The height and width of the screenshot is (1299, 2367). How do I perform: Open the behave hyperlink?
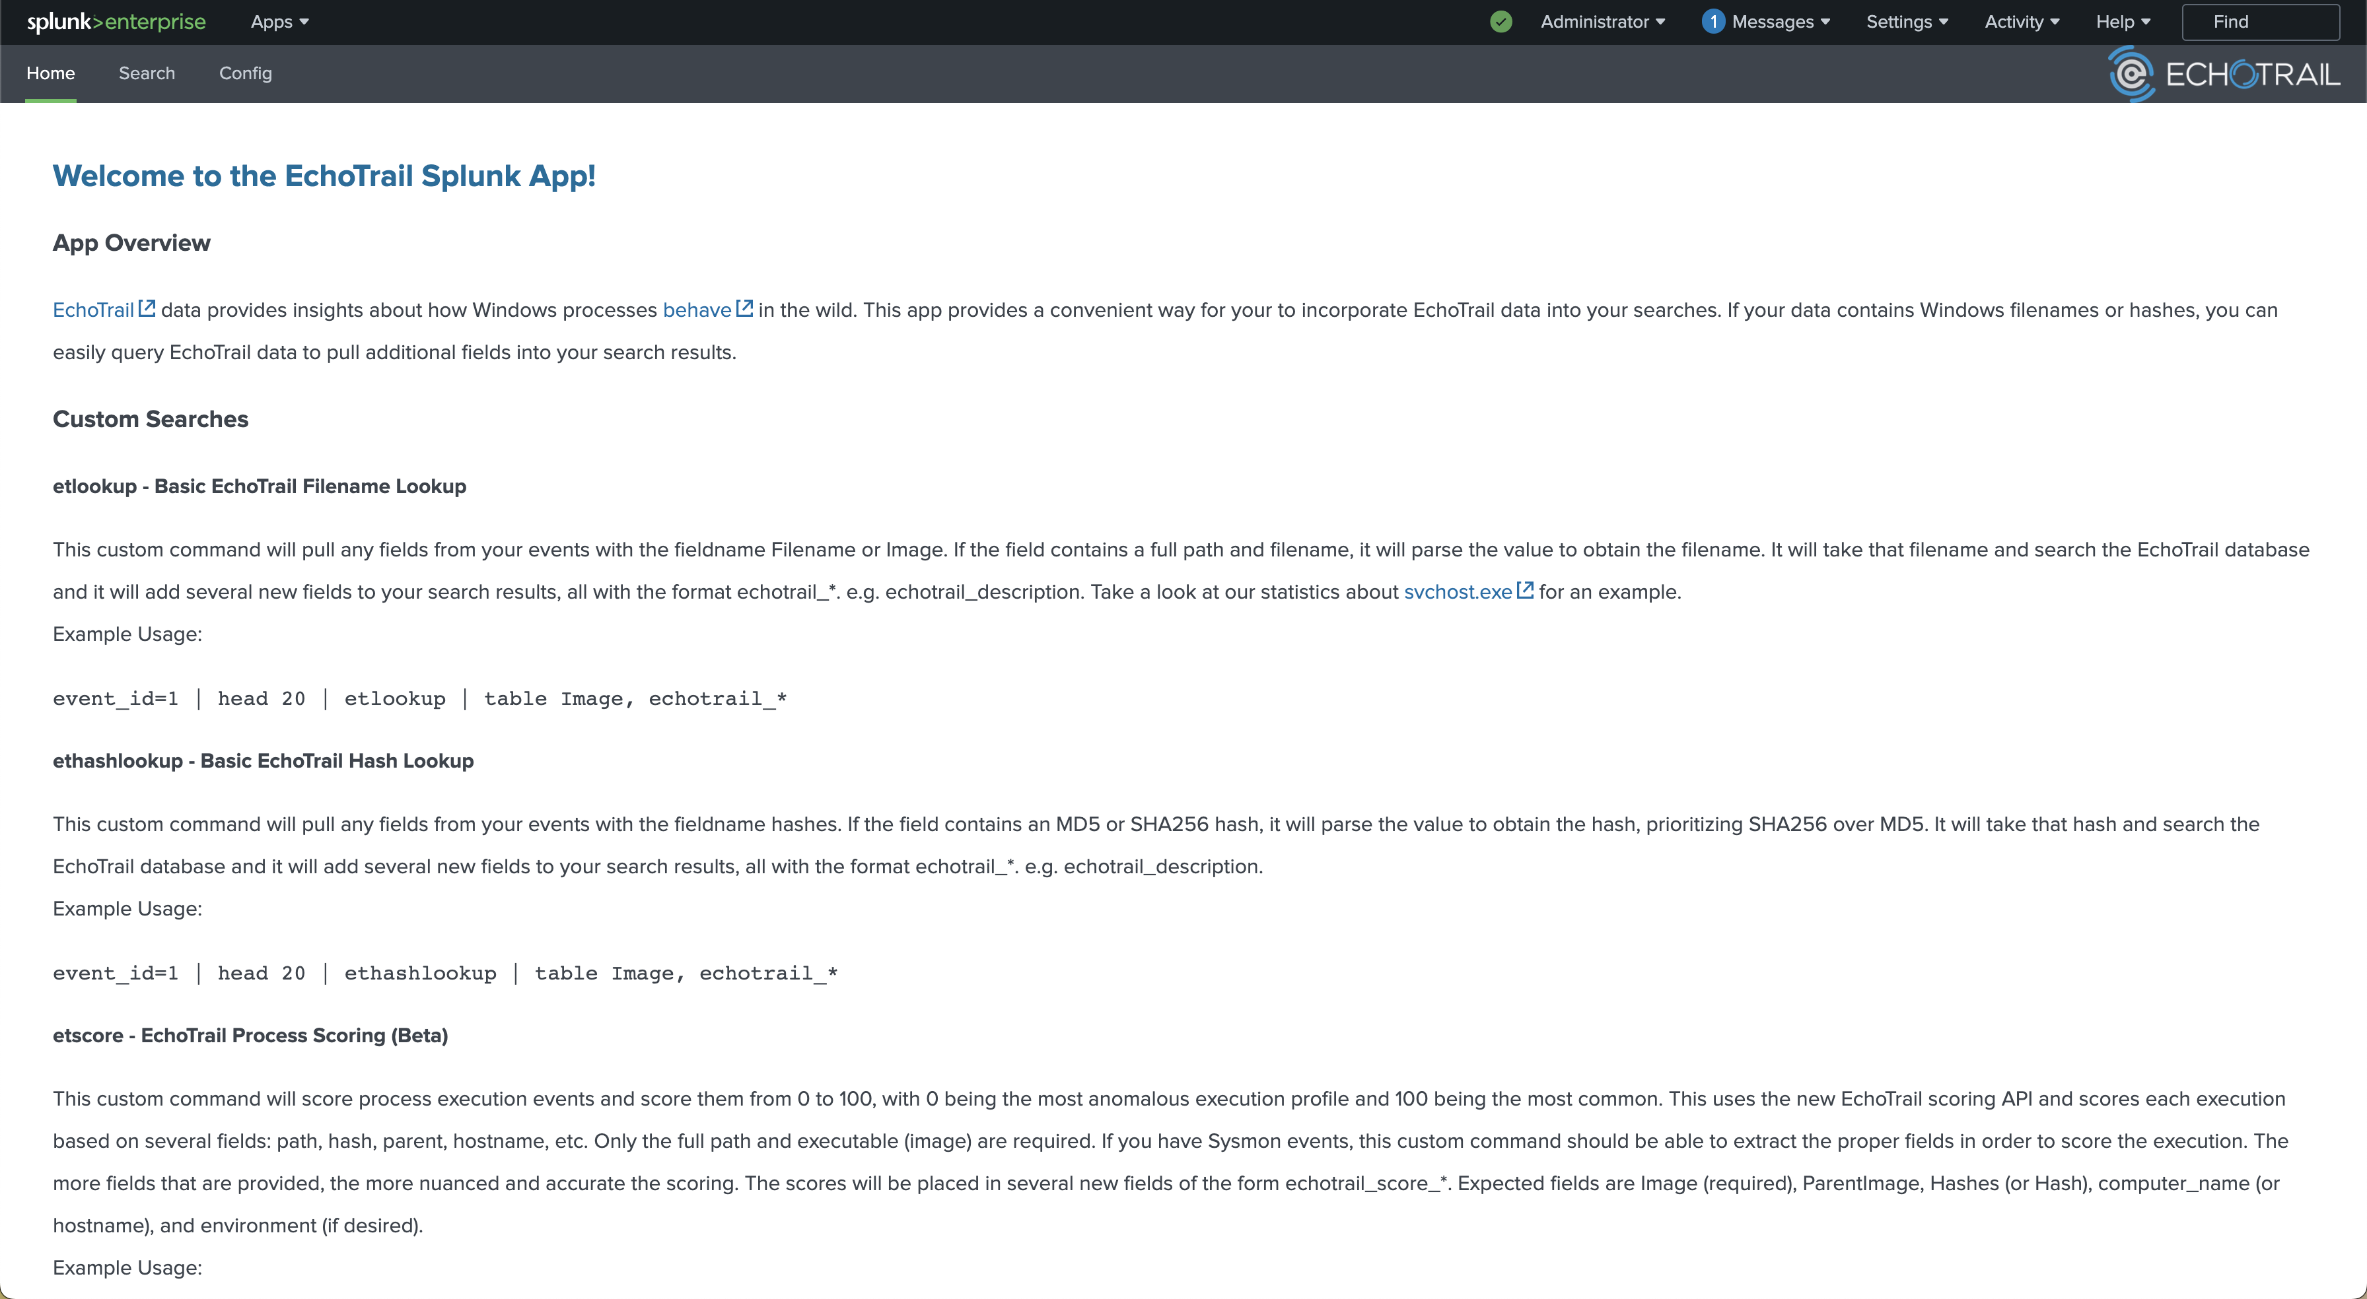tap(697, 310)
